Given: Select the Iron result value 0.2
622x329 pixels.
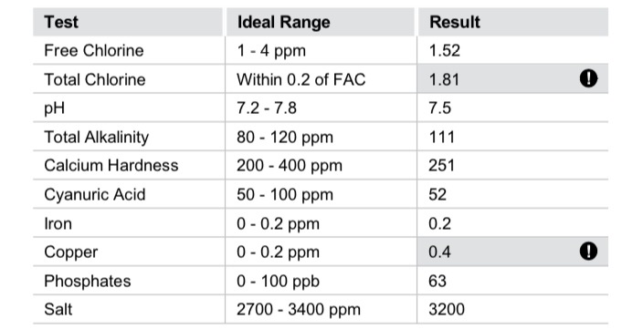Looking at the screenshot, I should coord(439,223).
